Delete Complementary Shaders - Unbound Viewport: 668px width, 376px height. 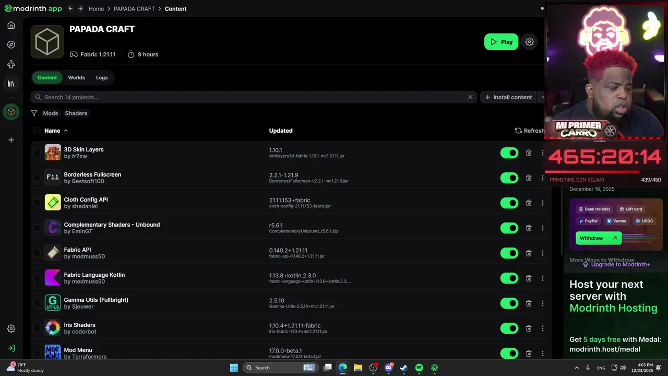529,228
